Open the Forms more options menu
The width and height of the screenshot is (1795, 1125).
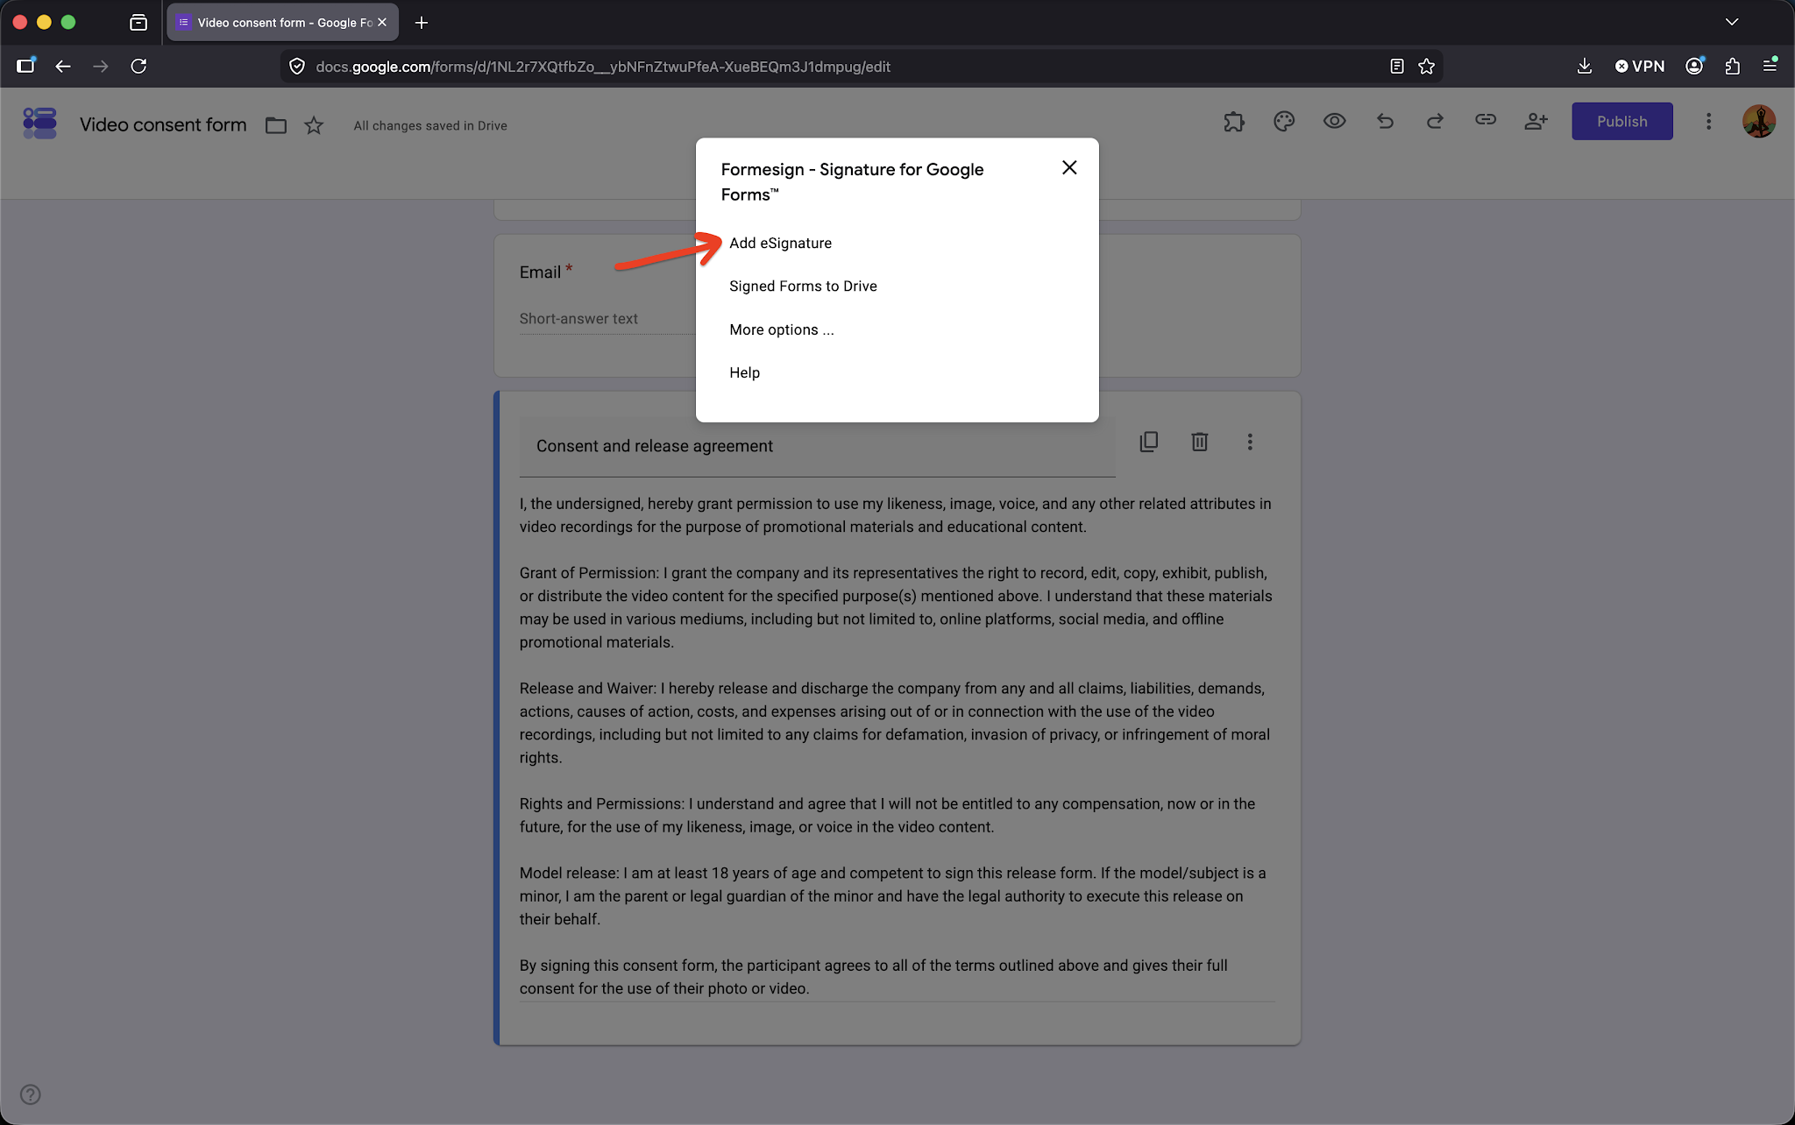[1708, 122]
